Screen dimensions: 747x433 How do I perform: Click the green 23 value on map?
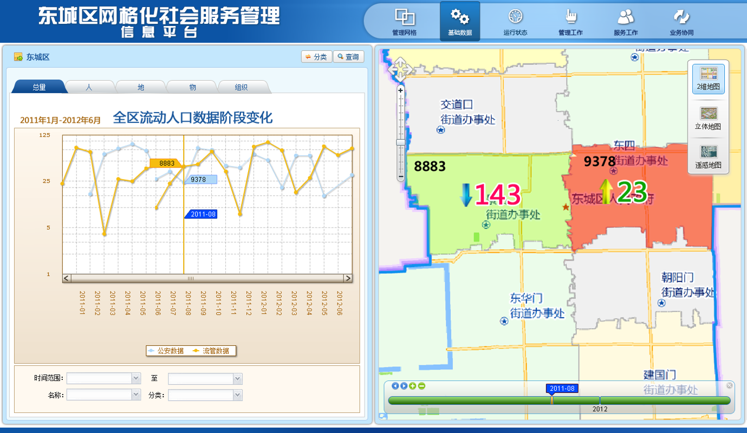[x=632, y=191]
